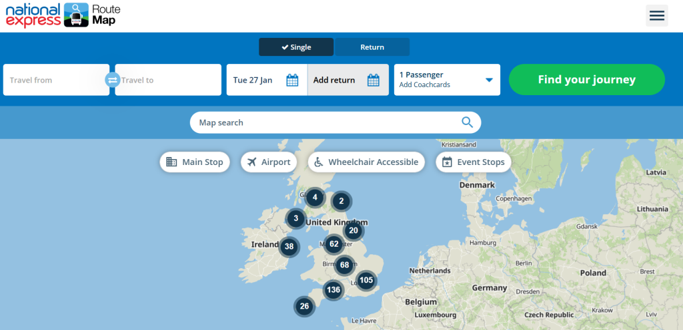Toggle the Event Stops filter
The height and width of the screenshot is (330, 683).
[474, 162]
